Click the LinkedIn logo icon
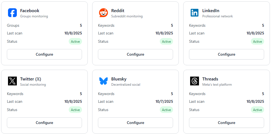Viewport: 271px width, 135px height. click(195, 13)
